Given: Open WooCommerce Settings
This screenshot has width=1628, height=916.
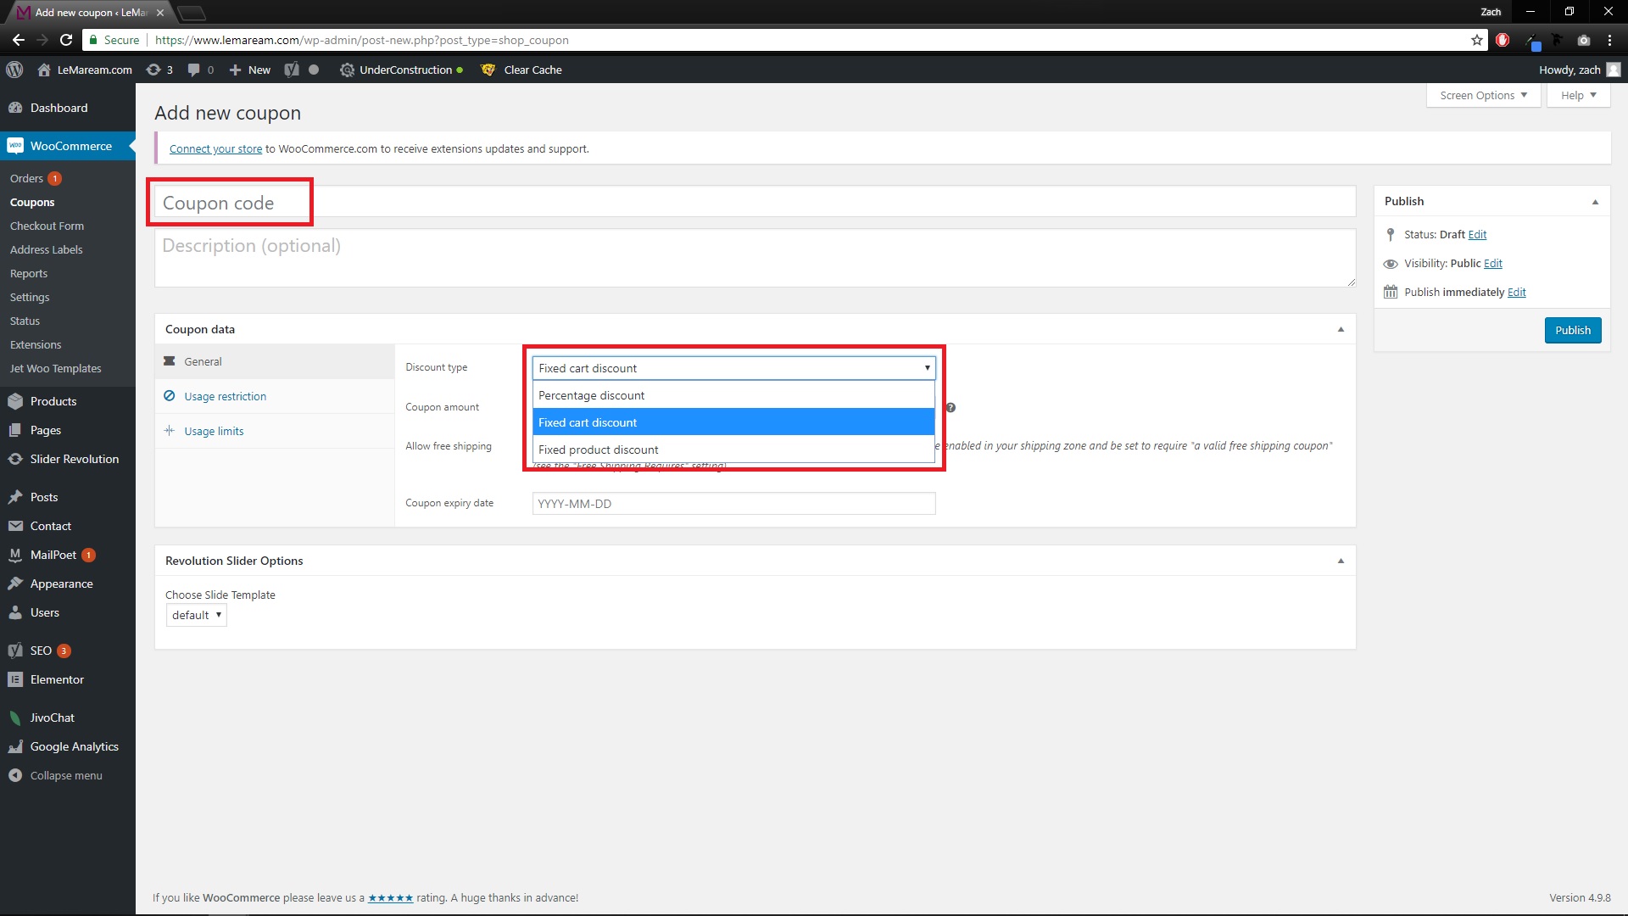Looking at the screenshot, I should tap(30, 297).
